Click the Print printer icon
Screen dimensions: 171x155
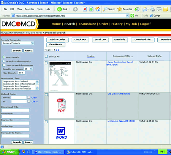point(152,9)
